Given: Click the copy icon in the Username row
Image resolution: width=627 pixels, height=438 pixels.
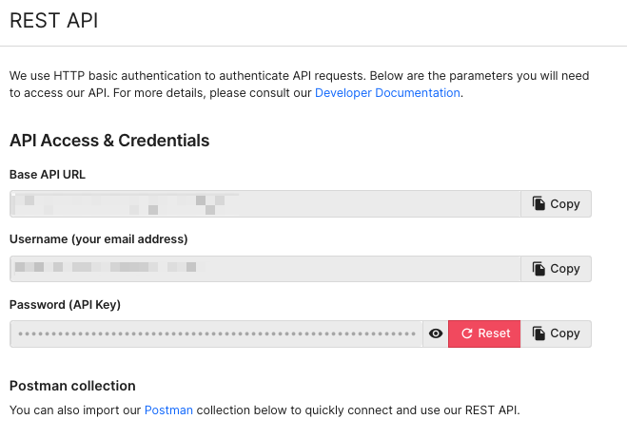Looking at the screenshot, I should tap(539, 268).
